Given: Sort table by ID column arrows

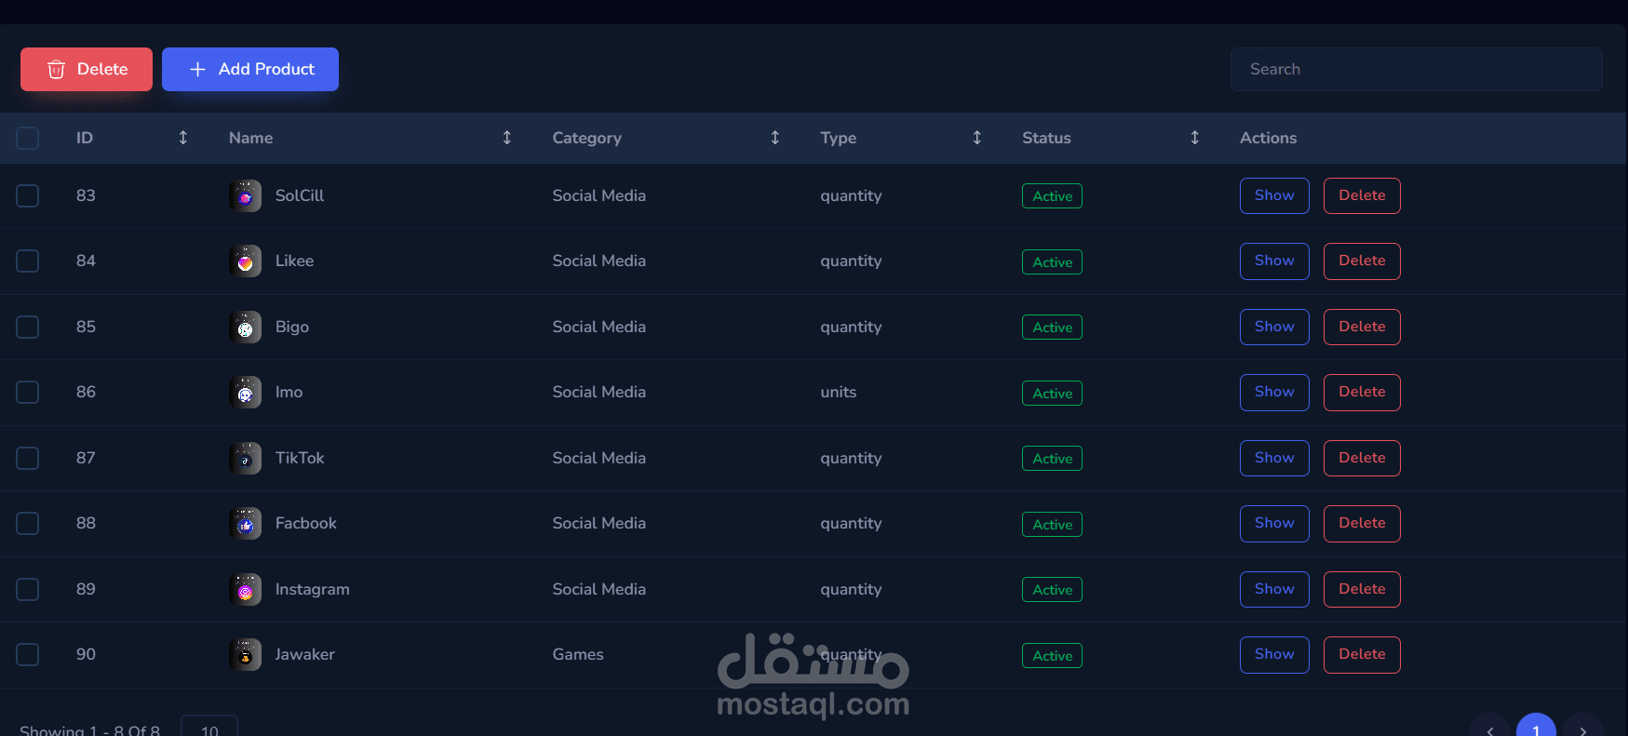Looking at the screenshot, I should 183,138.
